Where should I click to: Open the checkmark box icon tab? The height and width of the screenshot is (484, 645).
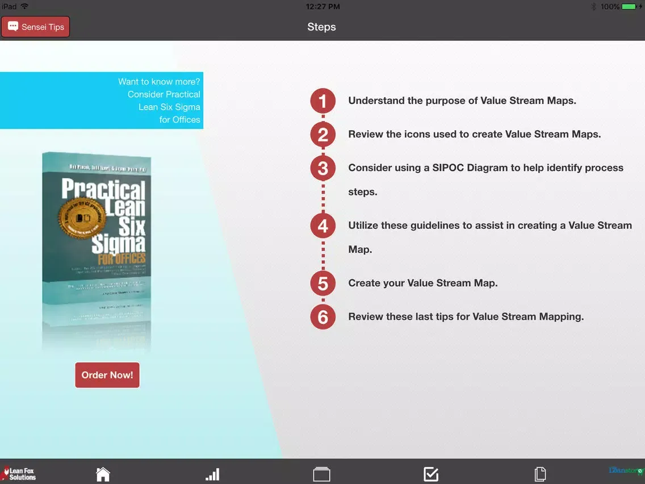pyautogui.click(x=431, y=474)
